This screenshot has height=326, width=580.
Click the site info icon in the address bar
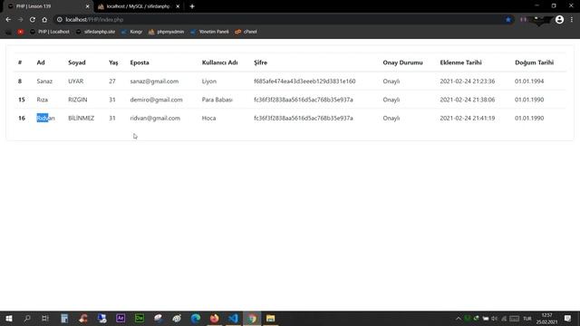pos(60,20)
